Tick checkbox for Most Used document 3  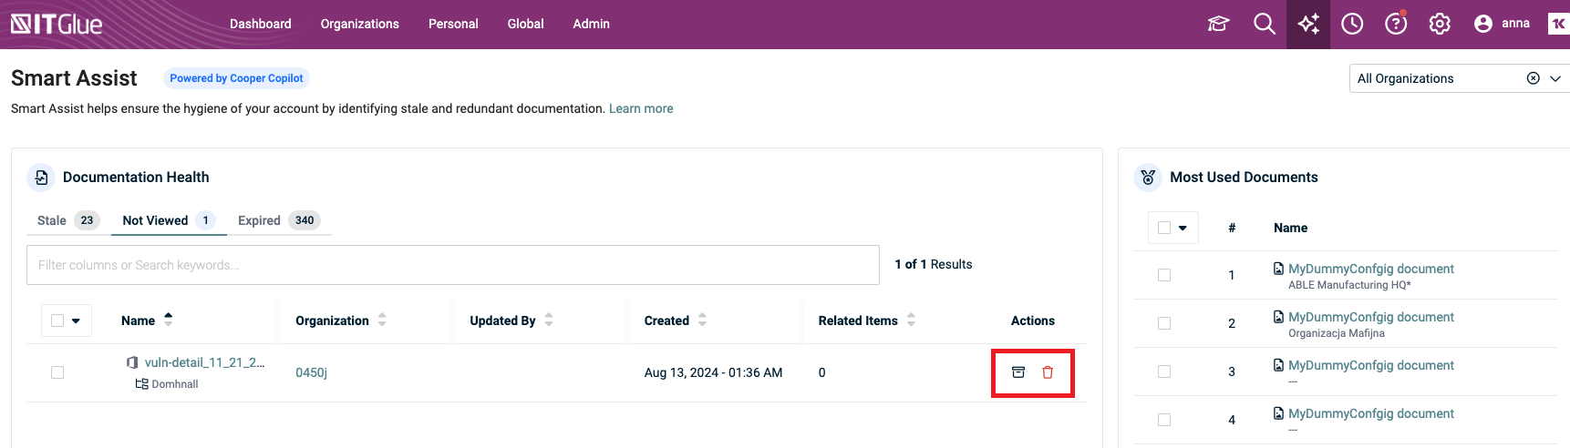coord(1164,372)
